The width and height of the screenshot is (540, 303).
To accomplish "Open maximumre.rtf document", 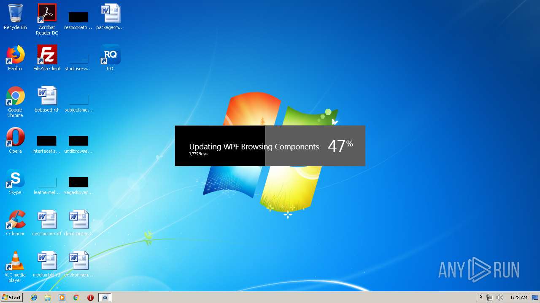I will [x=47, y=223].
